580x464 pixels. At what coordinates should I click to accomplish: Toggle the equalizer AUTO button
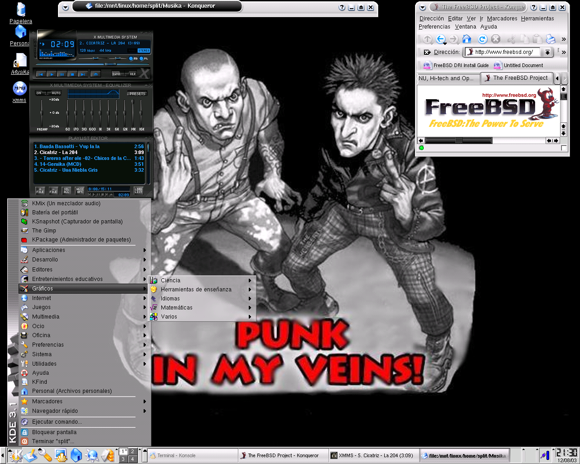click(x=55, y=93)
